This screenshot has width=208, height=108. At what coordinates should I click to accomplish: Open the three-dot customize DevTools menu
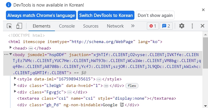(192, 26)
